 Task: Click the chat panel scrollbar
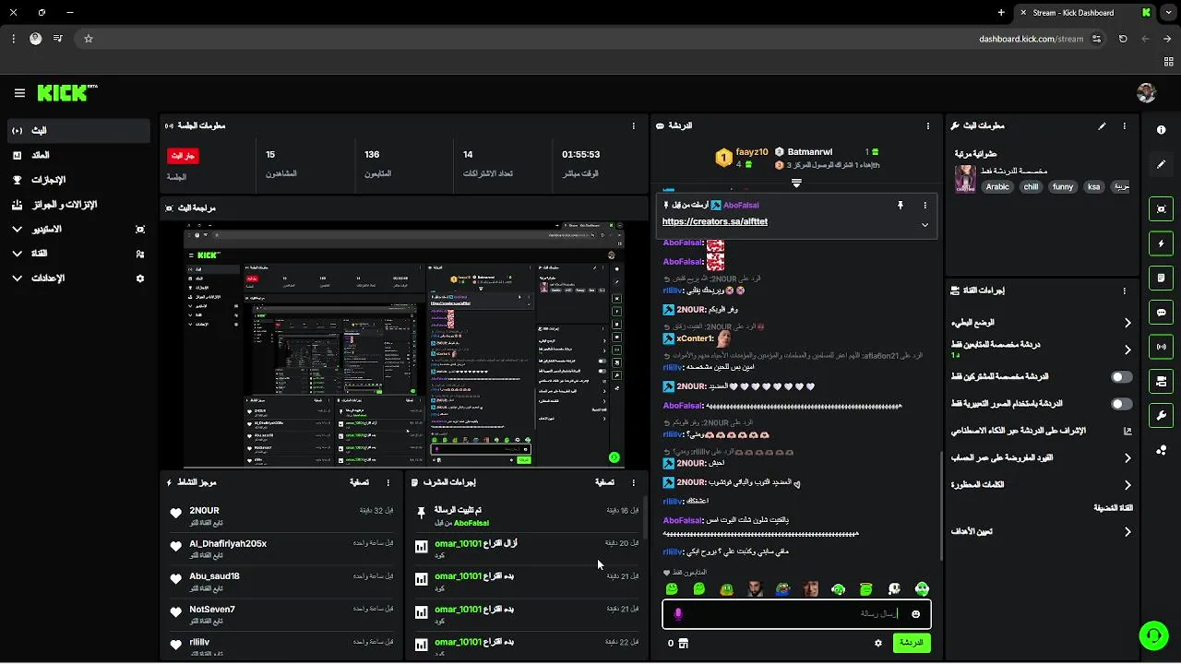coord(940,505)
